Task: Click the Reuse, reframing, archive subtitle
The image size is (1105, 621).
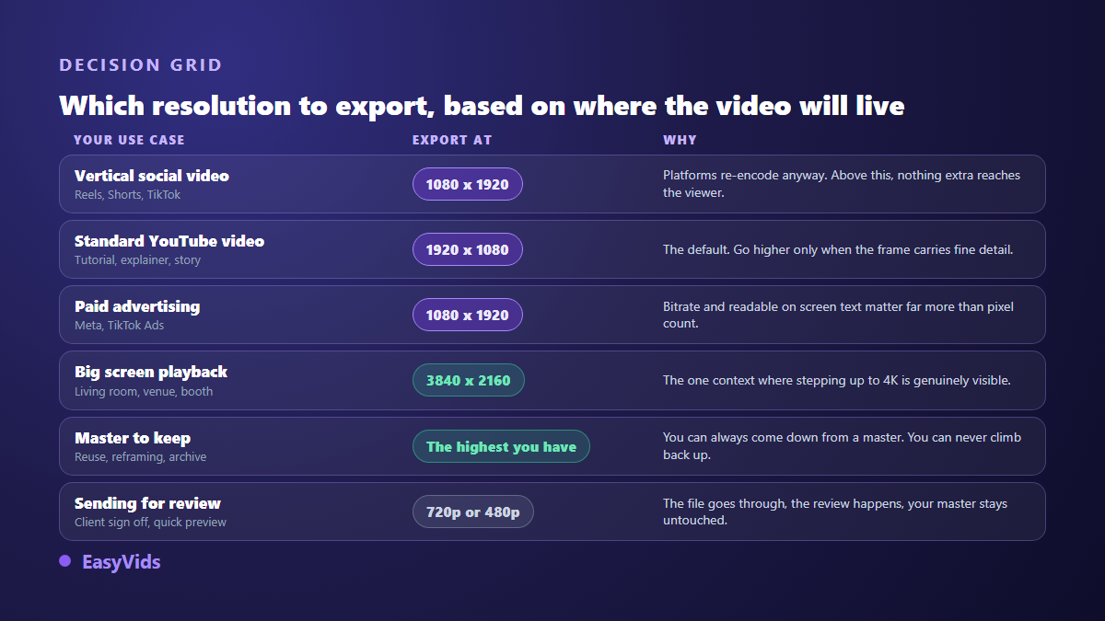Action: [x=141, y=457]
